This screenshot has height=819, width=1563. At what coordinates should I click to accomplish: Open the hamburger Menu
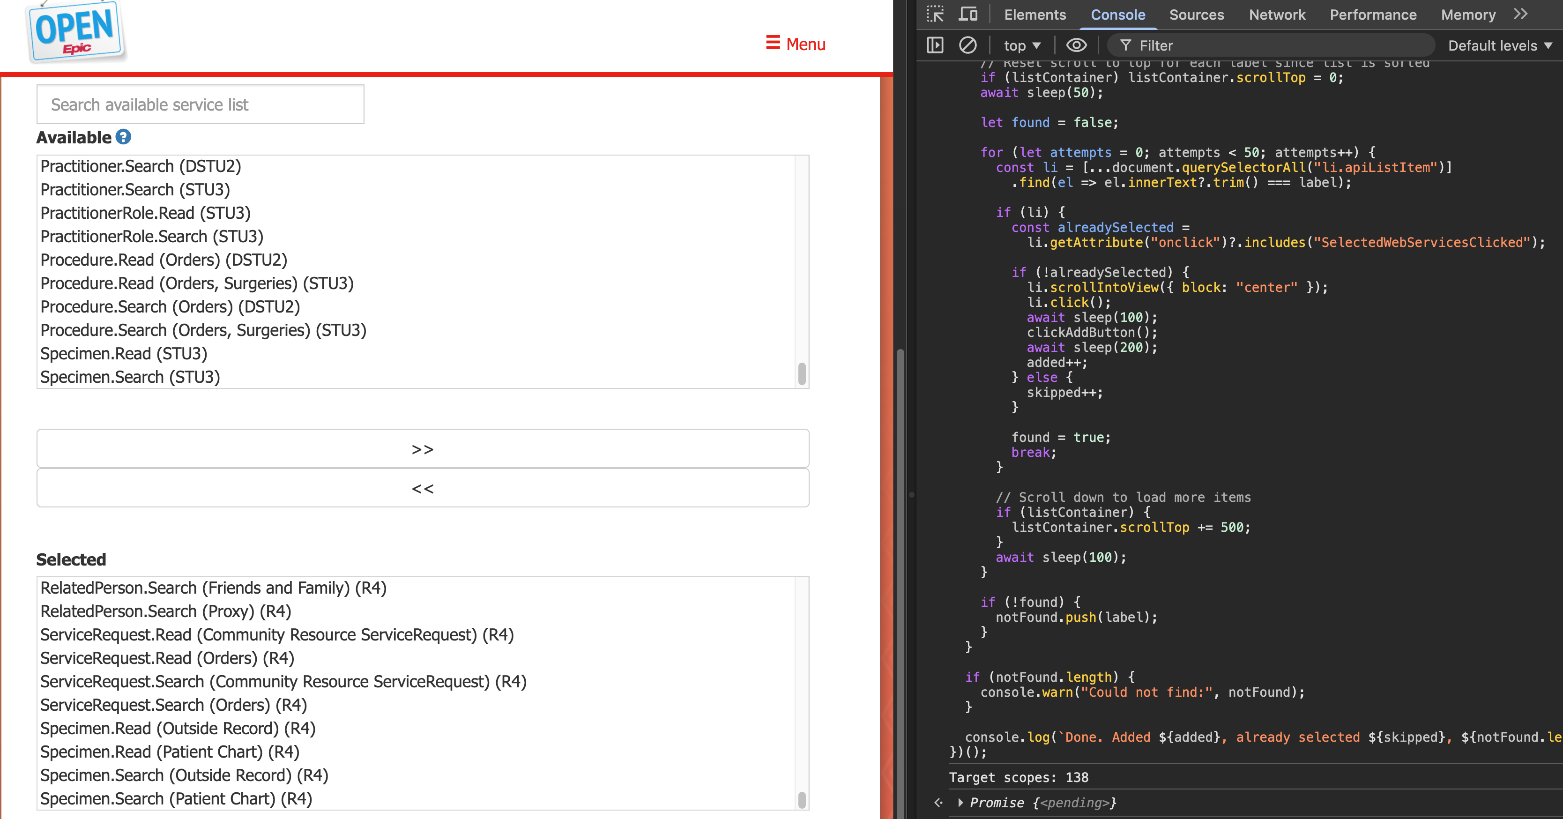click(x=796, y=44)
